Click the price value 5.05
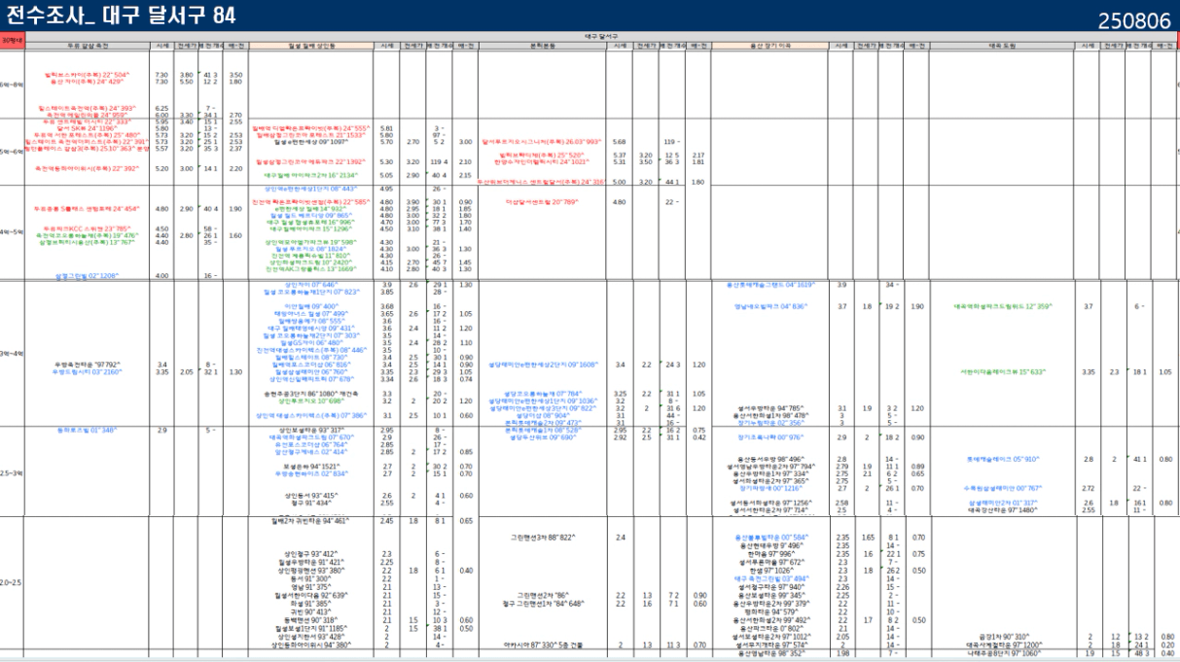The image size is (1180, 662). (x=386, y=175)
